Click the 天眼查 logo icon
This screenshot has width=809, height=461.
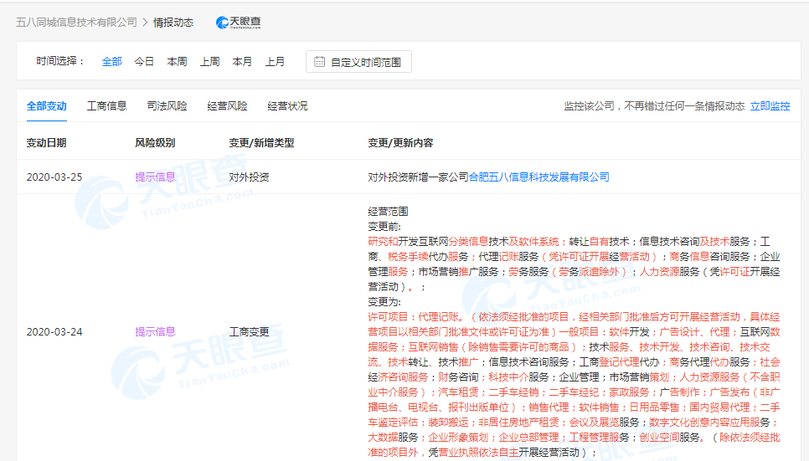238,23
